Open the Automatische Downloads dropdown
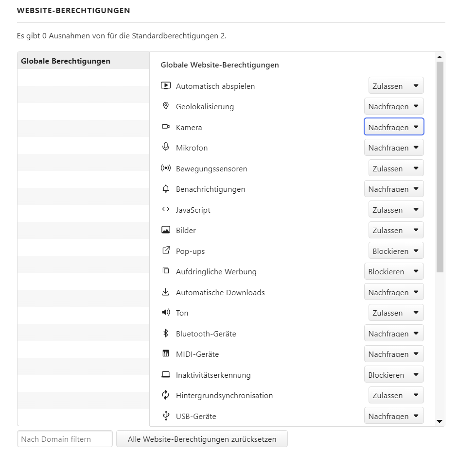This screenshot has width=458, height=452. (394, 292)
